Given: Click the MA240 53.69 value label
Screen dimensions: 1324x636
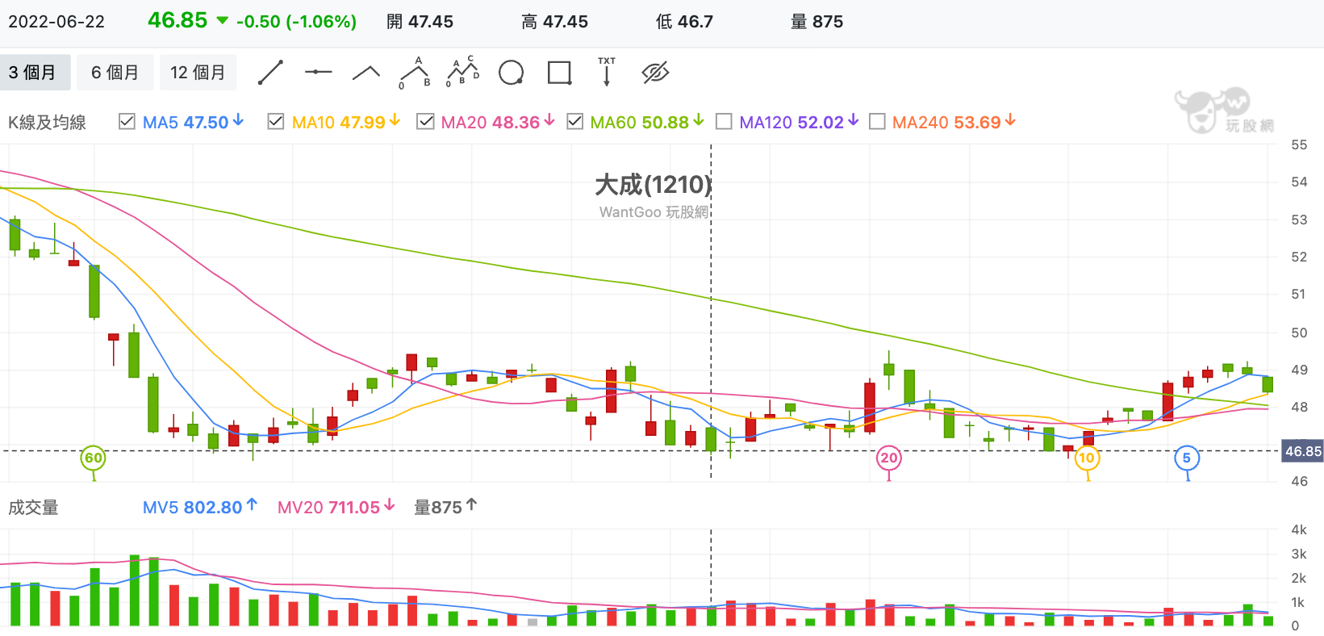Looking at the screenshot, I should click(x=954, y=123).
